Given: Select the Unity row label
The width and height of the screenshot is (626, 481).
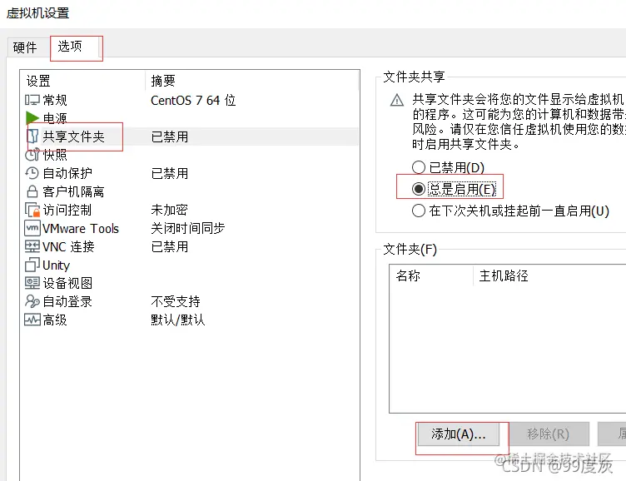Looking at the screenshot, I should (x=56, y=265).
